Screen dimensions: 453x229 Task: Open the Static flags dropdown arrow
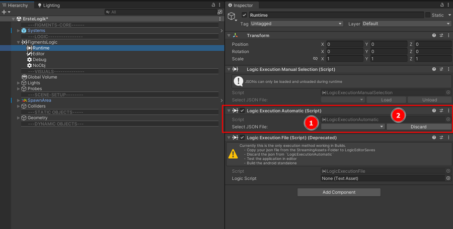point(449,15)
